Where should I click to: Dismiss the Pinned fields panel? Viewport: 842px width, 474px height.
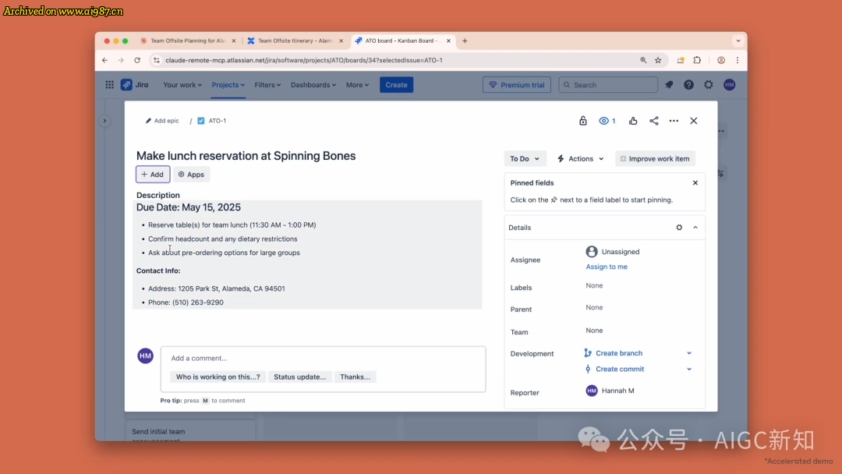(x=695, y=182)
